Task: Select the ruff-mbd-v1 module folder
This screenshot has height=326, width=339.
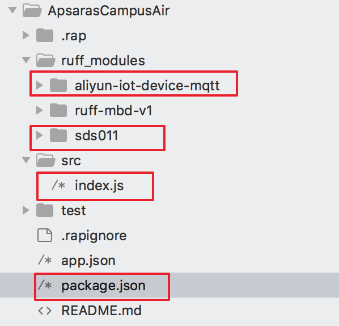Action: point(113,111)
